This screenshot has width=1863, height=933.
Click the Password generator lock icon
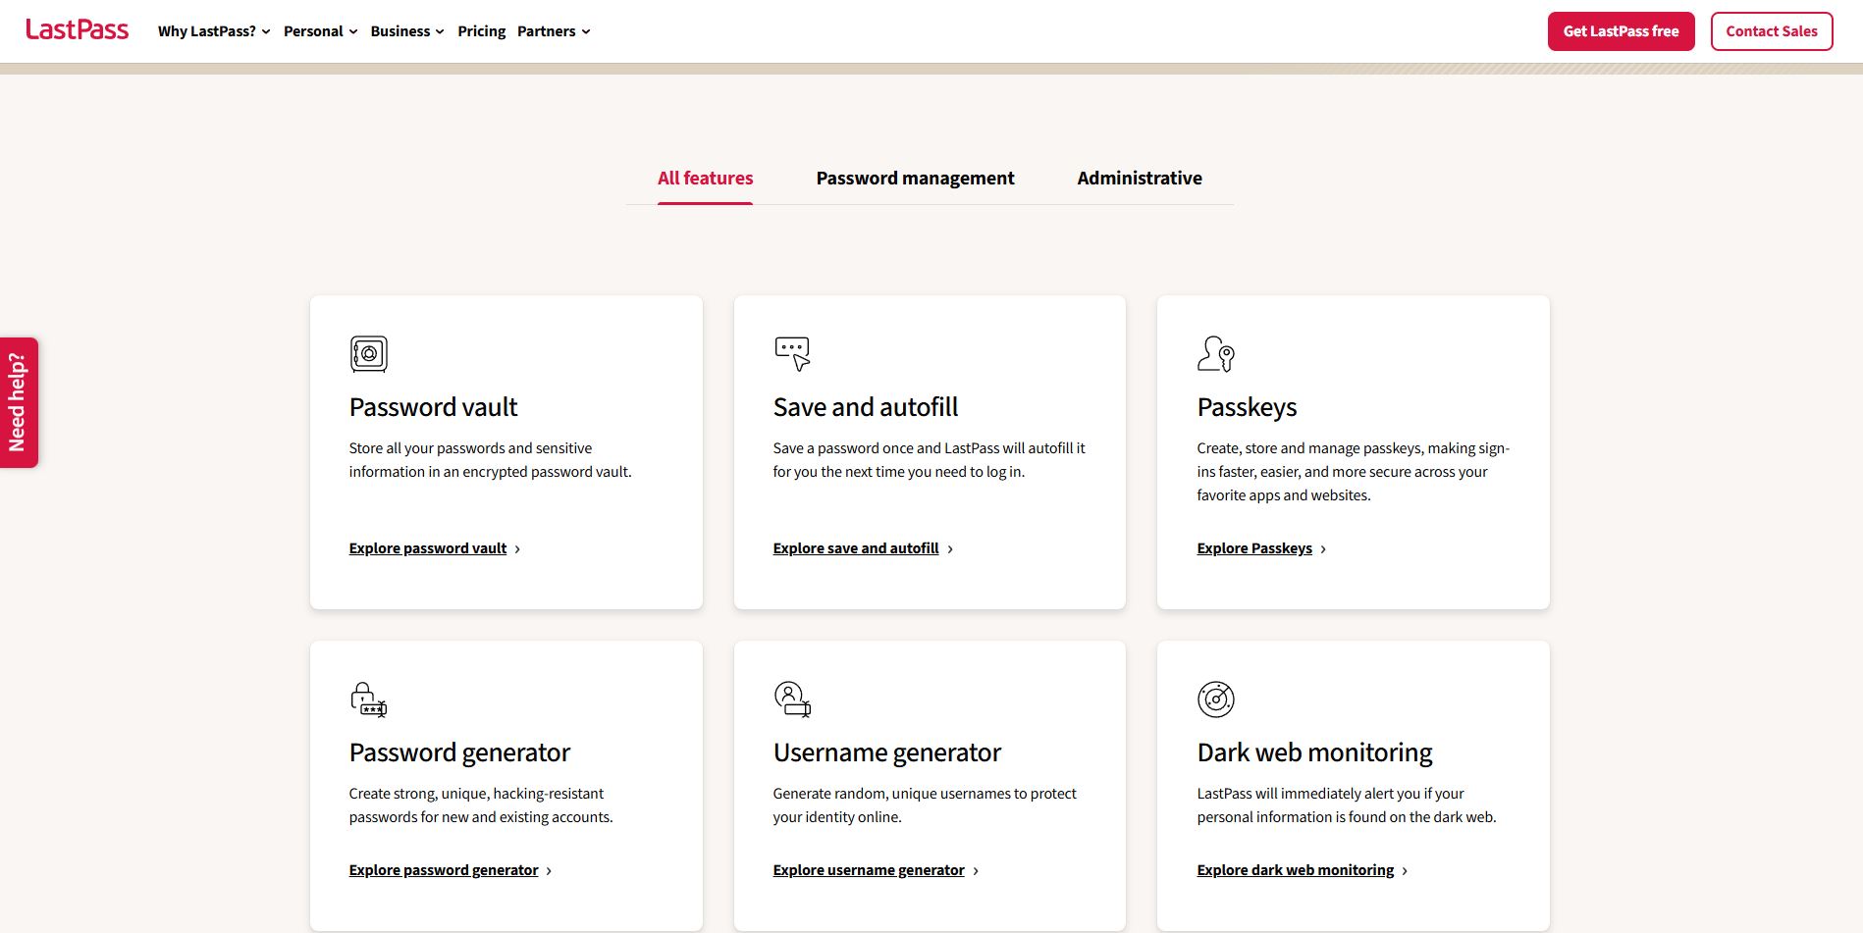tap(369, 700)
